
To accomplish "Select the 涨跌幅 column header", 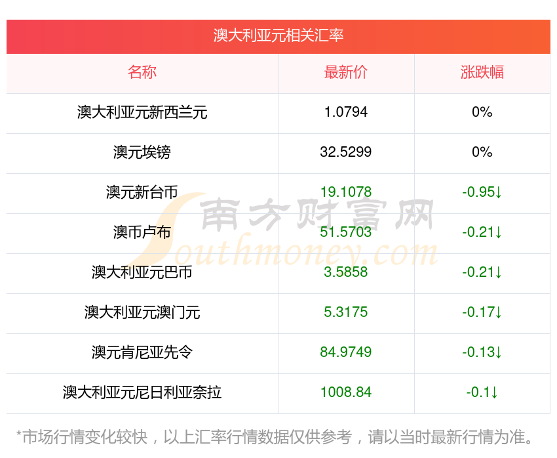I will (x=482, y=72).
